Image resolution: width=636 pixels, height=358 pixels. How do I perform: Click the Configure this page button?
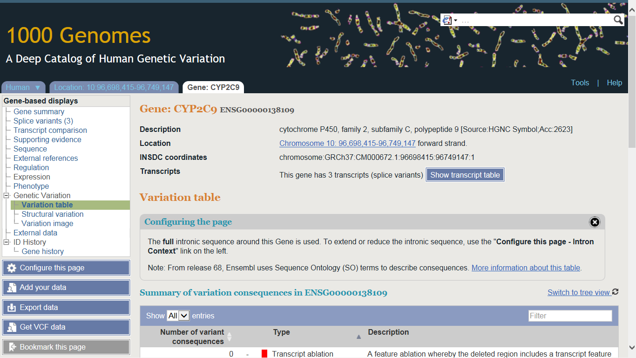66,268
